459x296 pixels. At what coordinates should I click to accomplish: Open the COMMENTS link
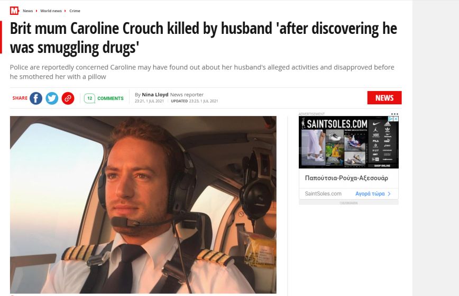coord(111,98)
